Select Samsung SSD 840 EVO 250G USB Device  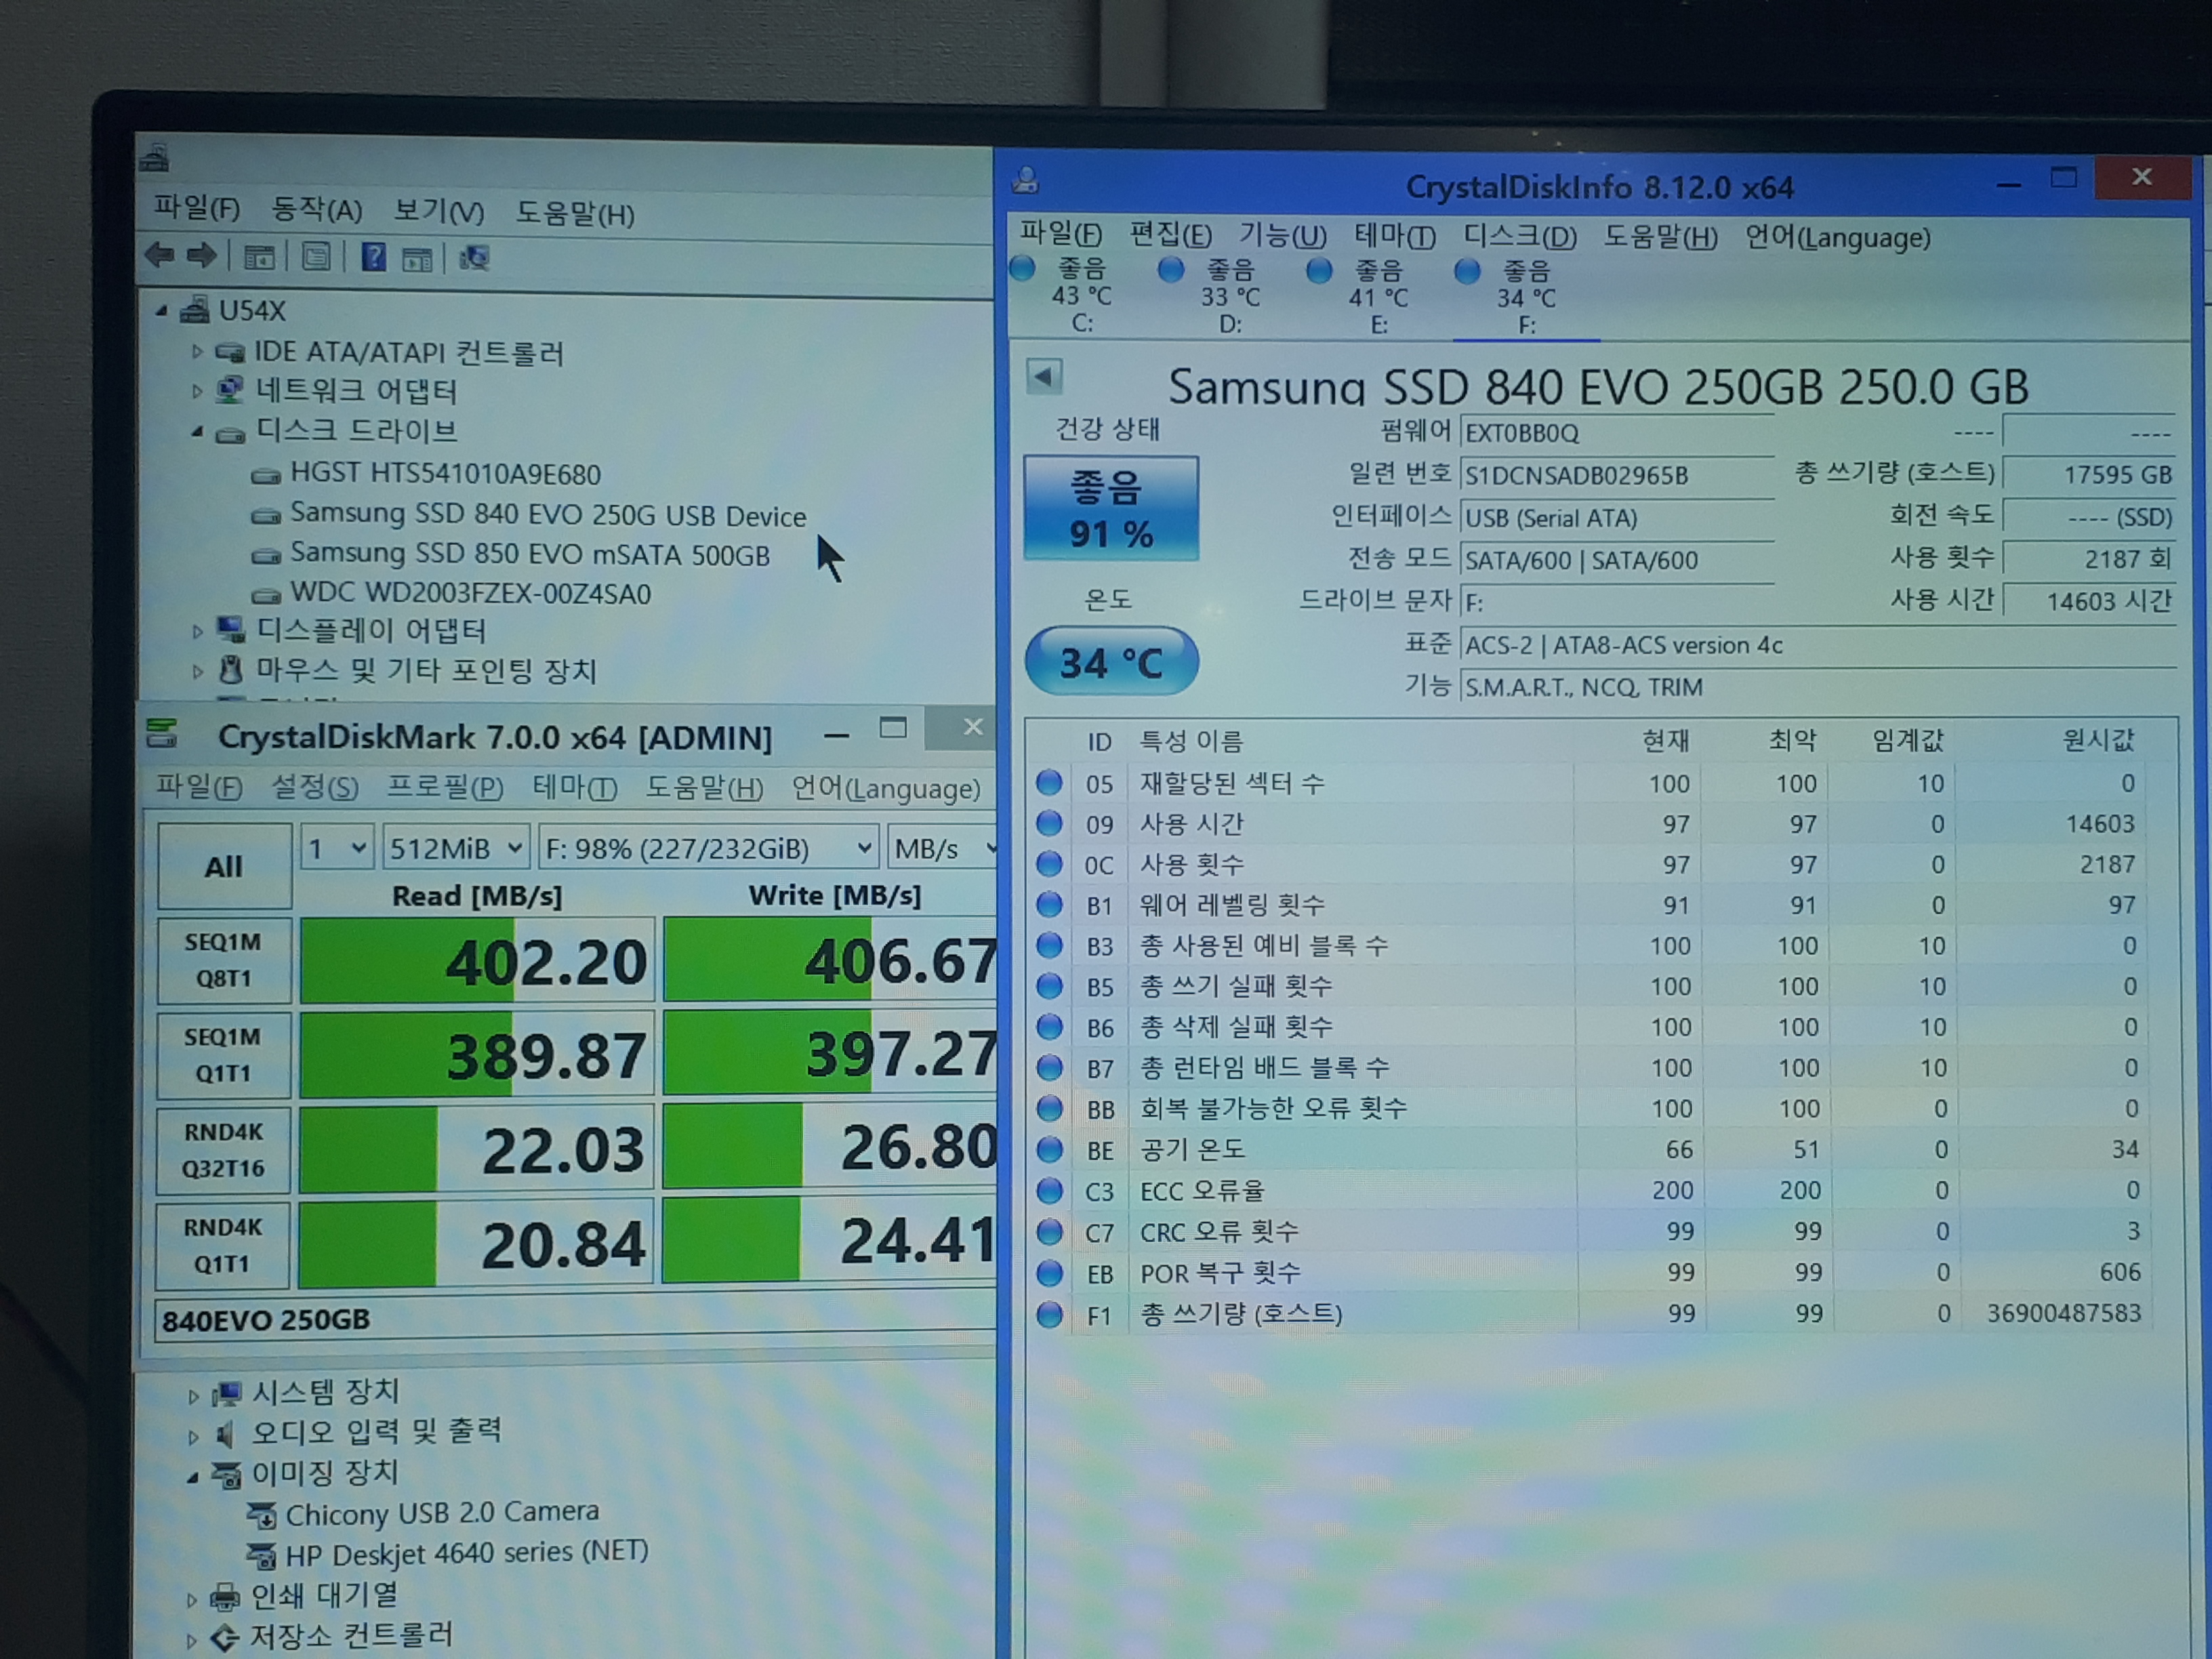[x=547, y=515]
